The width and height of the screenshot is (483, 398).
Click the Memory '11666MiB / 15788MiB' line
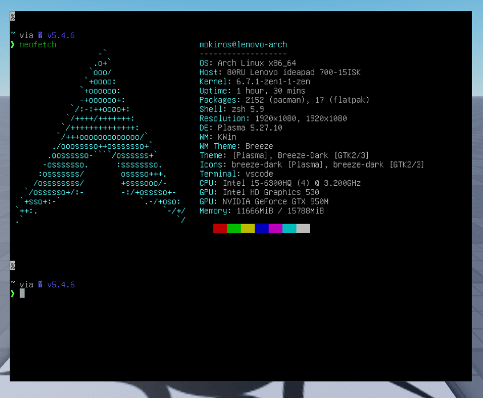pyautogui.click(x=262, y=211)
